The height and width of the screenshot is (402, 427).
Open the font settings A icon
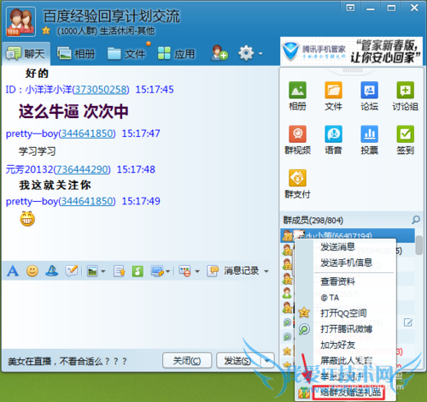(13, 271)
